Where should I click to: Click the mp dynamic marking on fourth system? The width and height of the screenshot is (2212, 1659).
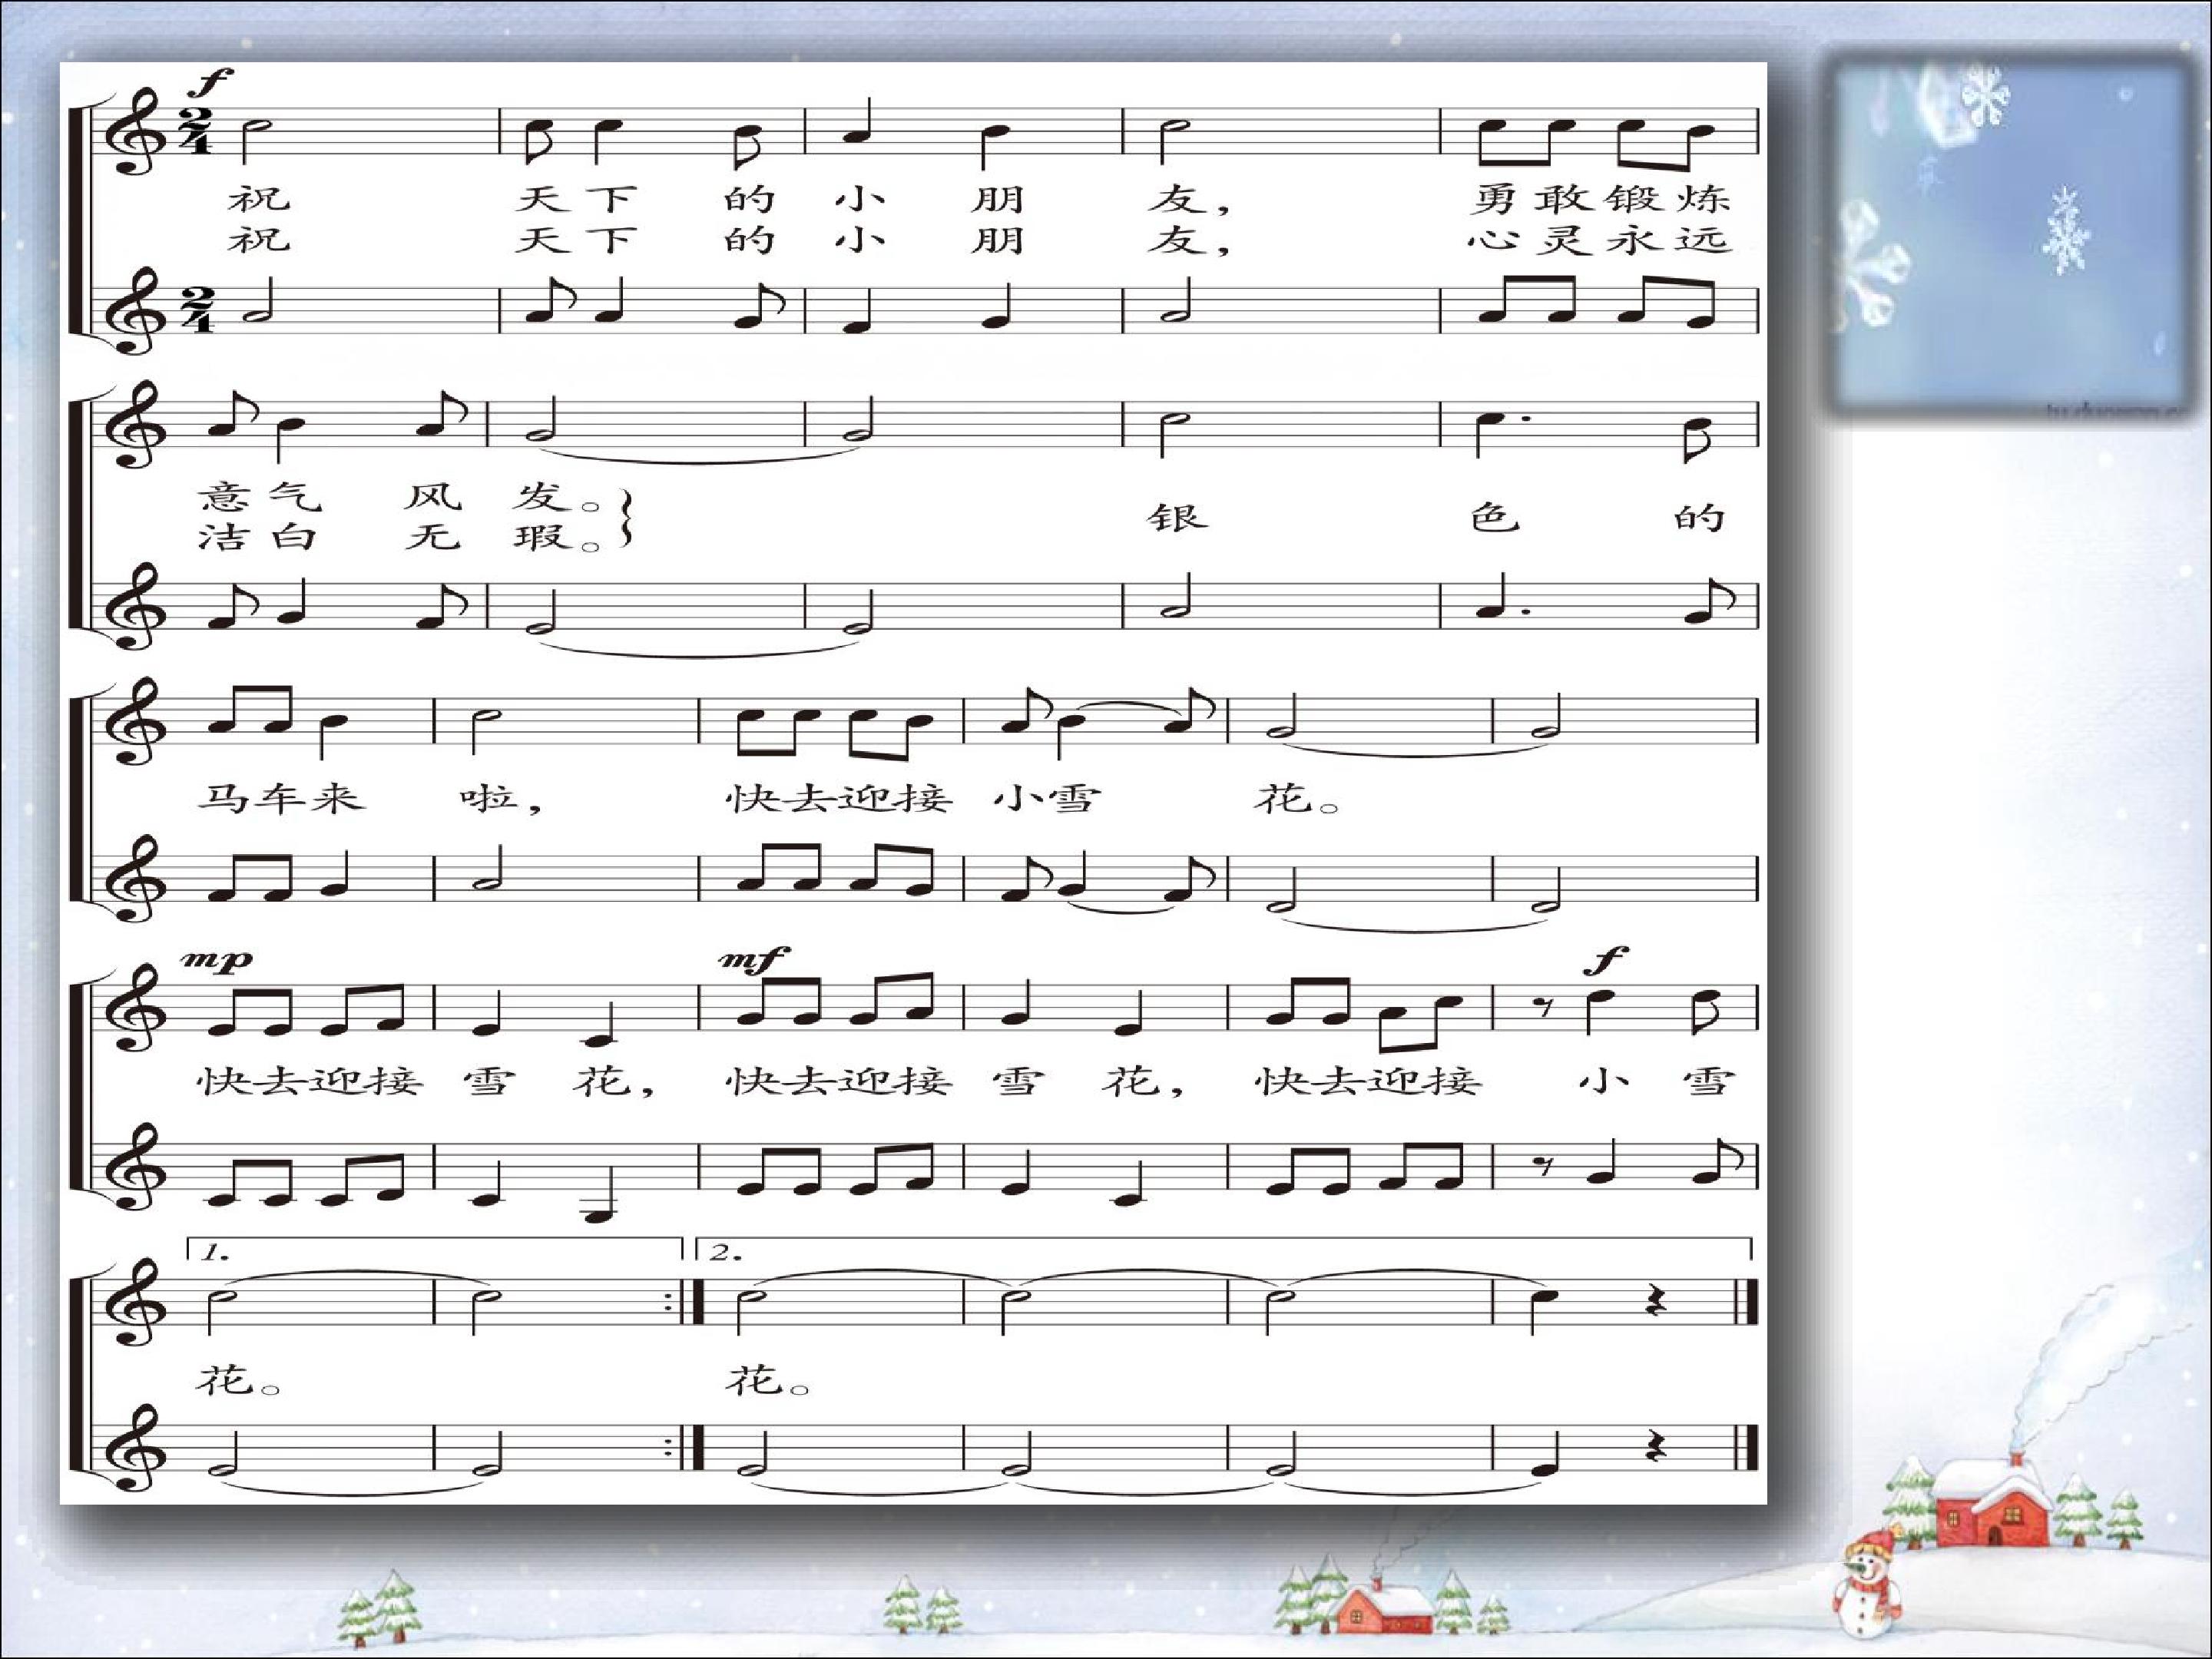217,961
